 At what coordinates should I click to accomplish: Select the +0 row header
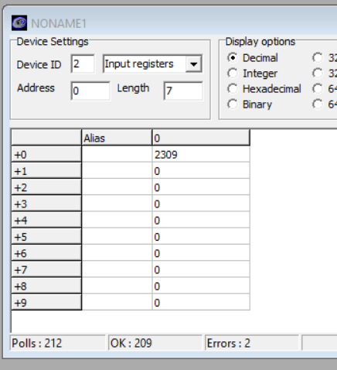46,155
